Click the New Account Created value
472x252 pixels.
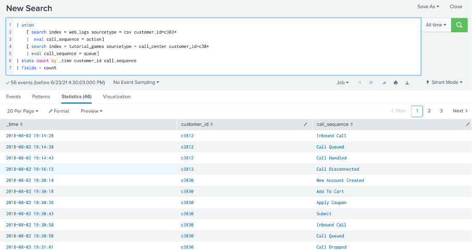[x=340, y=180]
